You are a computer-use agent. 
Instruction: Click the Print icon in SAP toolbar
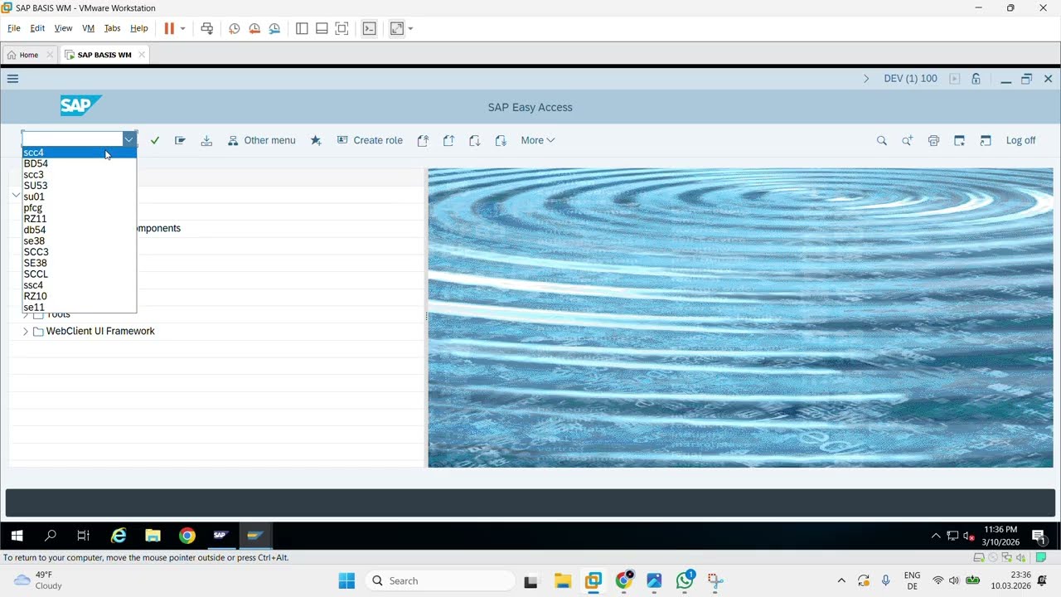[x=933, y=140]
